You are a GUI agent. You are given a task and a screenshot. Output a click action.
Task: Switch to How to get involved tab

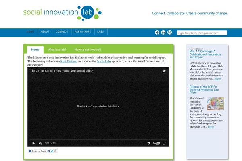(x=88, y=50)
